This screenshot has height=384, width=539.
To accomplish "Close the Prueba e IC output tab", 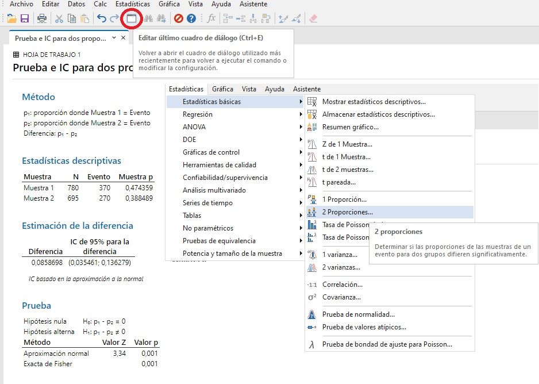I will click(x=124, y=38).
